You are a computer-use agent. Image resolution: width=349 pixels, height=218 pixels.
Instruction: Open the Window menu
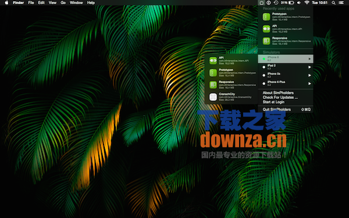click(x=76, y=3)
